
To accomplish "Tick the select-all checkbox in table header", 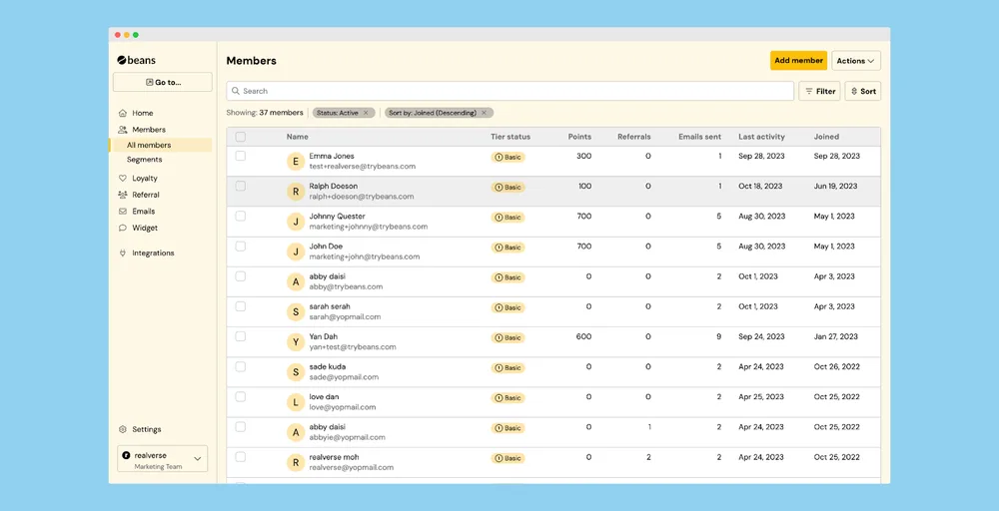I will click(240, 137).
